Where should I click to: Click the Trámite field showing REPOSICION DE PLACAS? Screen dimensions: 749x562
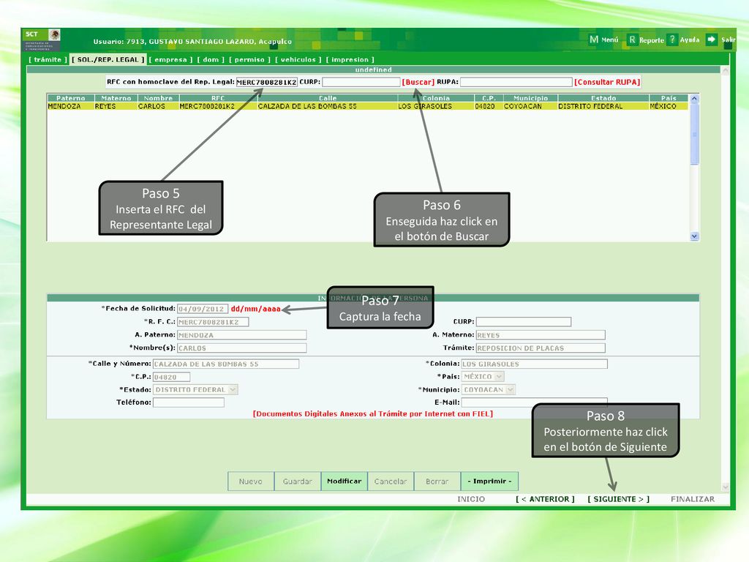(x=541, y=348)
